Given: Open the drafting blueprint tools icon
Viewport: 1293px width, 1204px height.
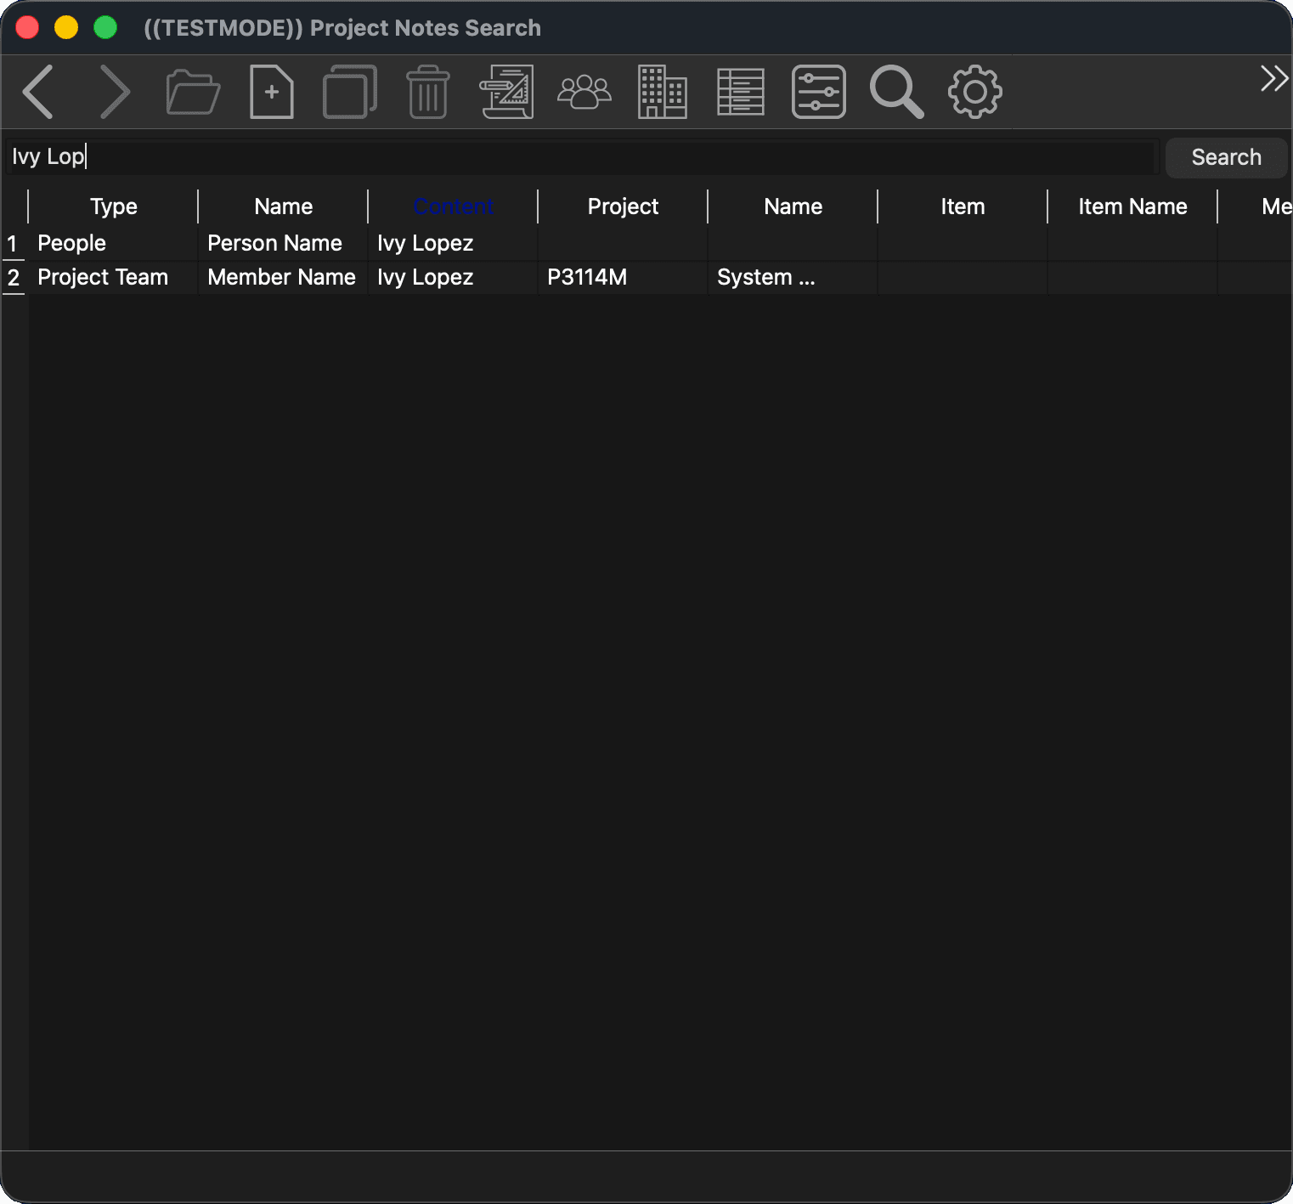Looking at the screenshot, I should click(x=506, y=92).
